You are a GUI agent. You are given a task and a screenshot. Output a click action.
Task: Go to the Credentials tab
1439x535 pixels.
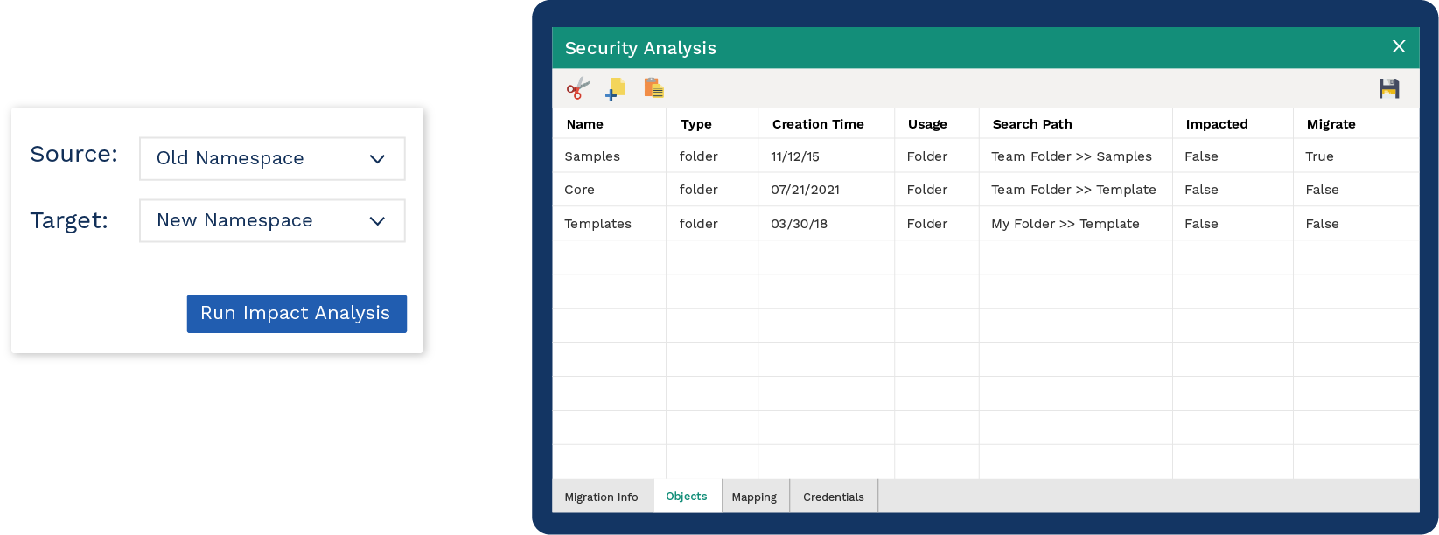(x=834, y=497)
